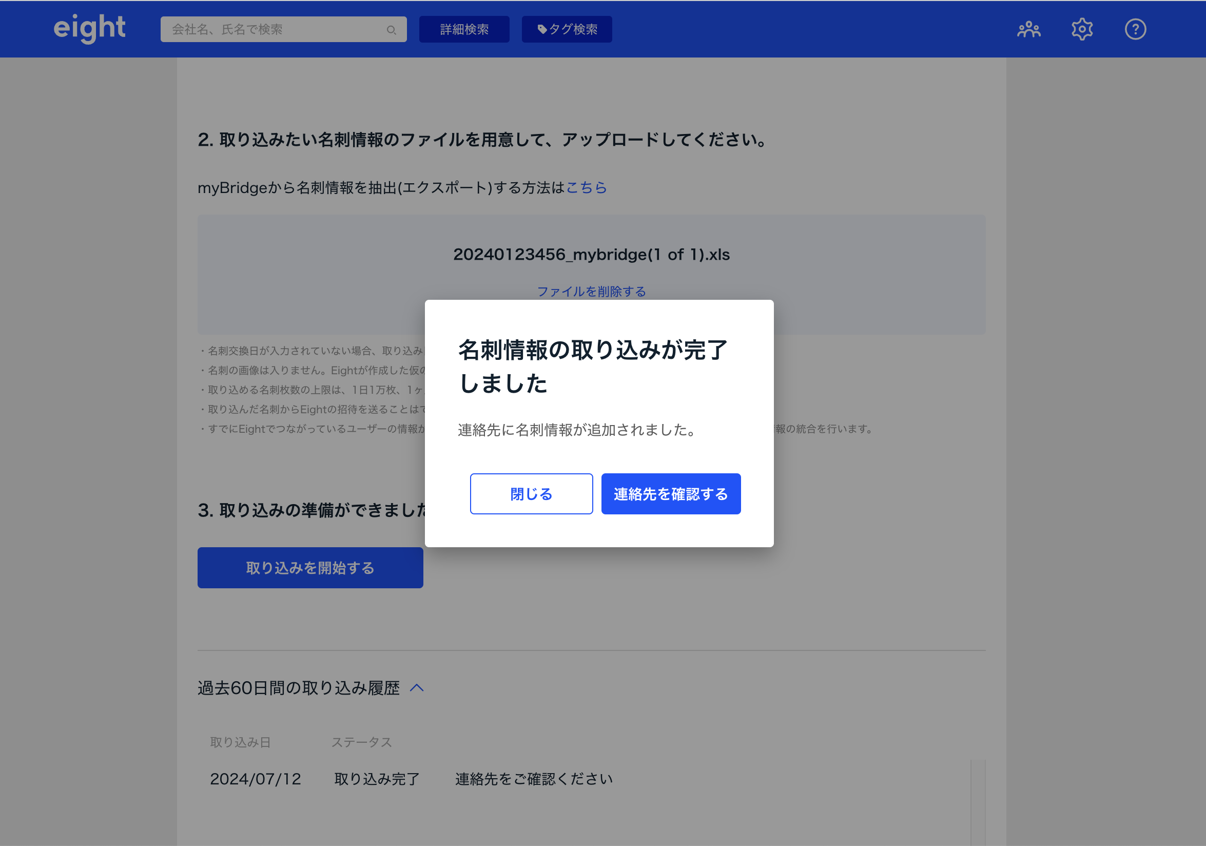Image resolution: width=1206 pixels, height=846 pixels.
Task: Click 連絡先をご確認ください in history row
Action: [534, 779]
